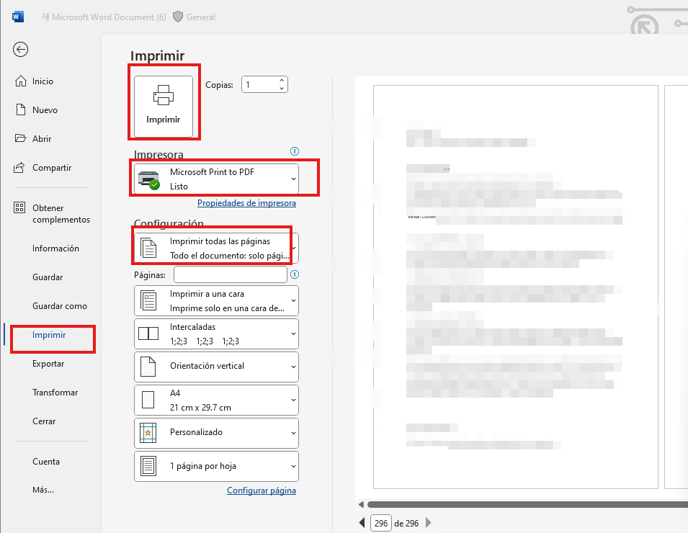Go to next page with right arrow
688x533 pixels.
point(429,523)
